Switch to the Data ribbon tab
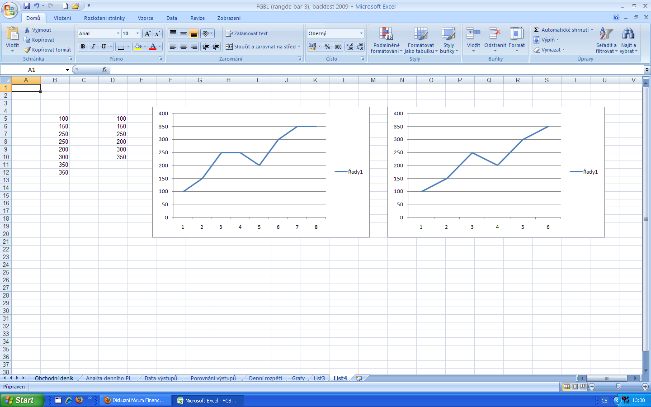Screen dimensions: 651x407 point(172,18)
